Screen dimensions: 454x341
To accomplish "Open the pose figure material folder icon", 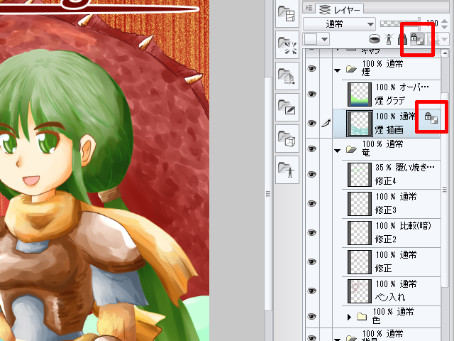I will [287, 170].
